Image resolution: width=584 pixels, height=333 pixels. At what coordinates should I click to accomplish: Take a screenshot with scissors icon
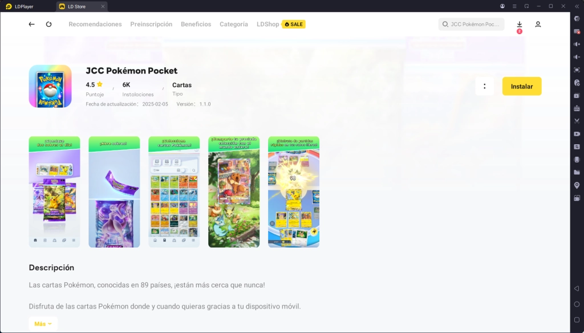pyautogui.click(x=577, y=121)
